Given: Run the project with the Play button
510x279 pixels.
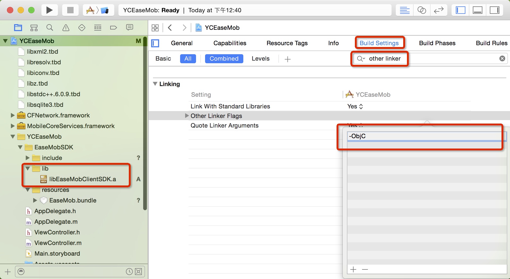Looking at the screenshot, I should click(49, 10).
